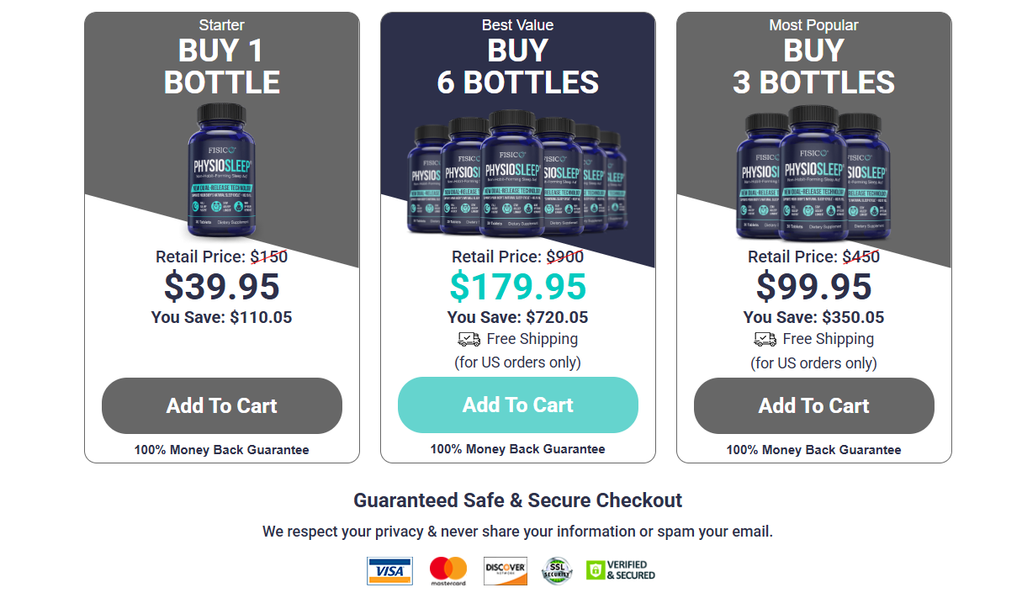Click the truck icon under 3 bottles price
1022x598 pixels.
(765, 339)
